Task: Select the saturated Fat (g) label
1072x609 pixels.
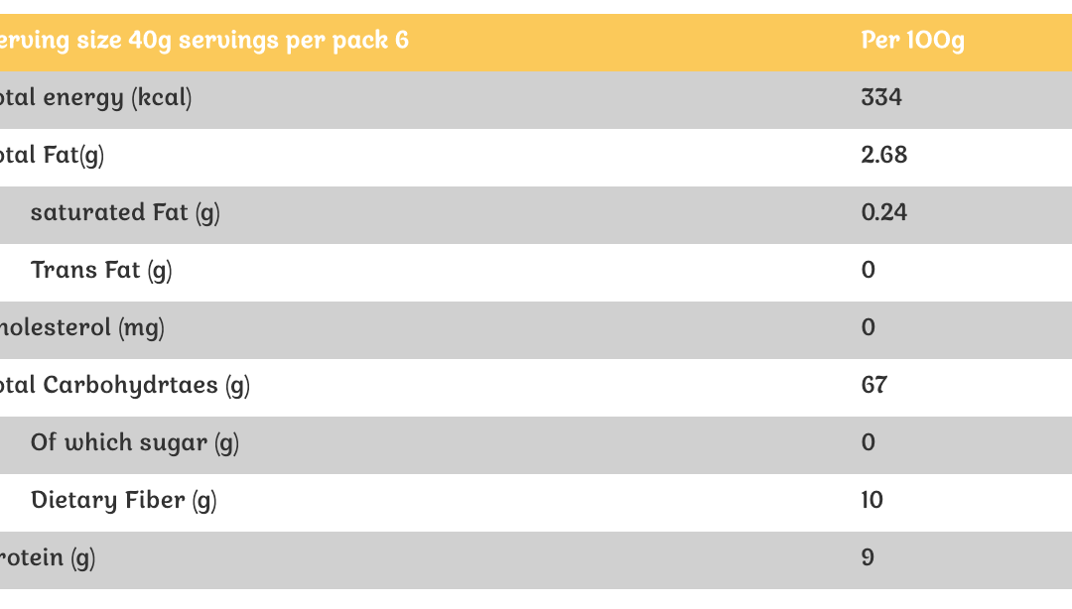Action: (125, 213)
